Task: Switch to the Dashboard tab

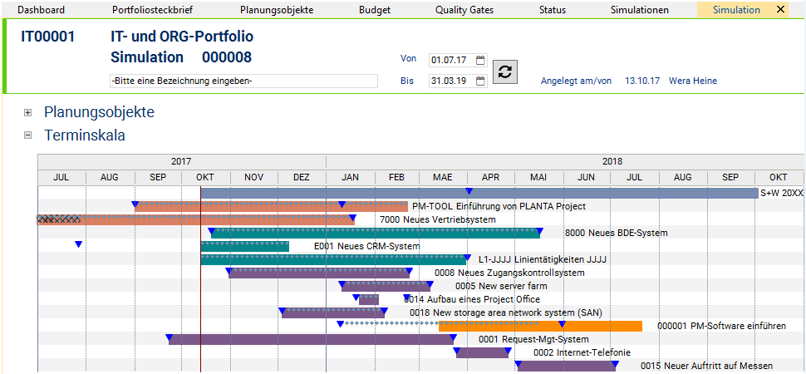Action: click(41, 10)
